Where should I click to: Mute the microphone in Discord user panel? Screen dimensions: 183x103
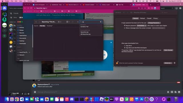coord(22,94)
